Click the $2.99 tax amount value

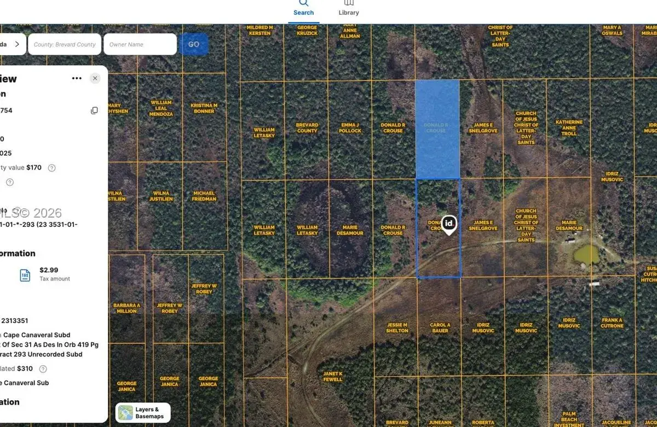tap(49, 270)
